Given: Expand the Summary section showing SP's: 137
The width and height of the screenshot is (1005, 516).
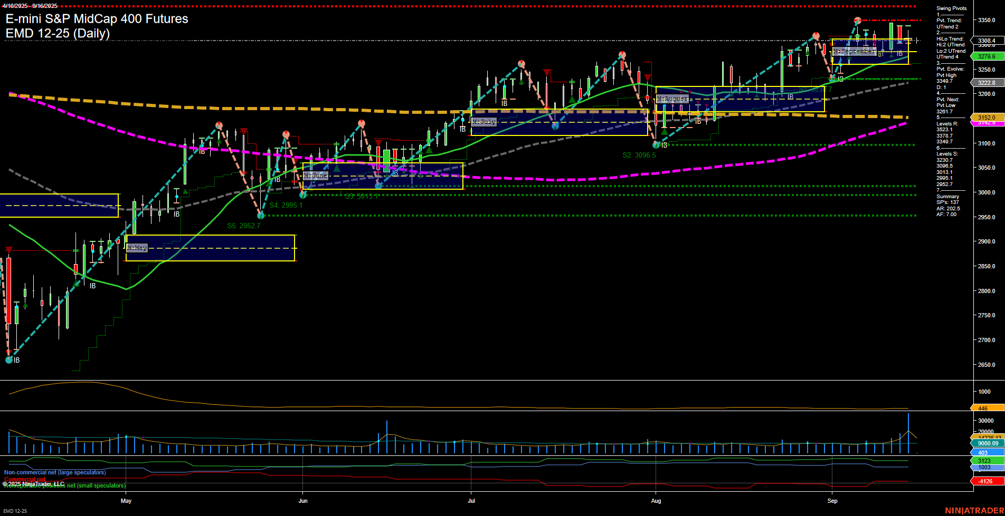Looking at the screenshot, I should (947, 196).
